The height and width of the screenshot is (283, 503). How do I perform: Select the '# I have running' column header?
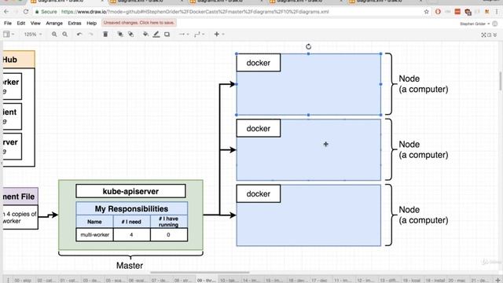click(x=169, y=222)
